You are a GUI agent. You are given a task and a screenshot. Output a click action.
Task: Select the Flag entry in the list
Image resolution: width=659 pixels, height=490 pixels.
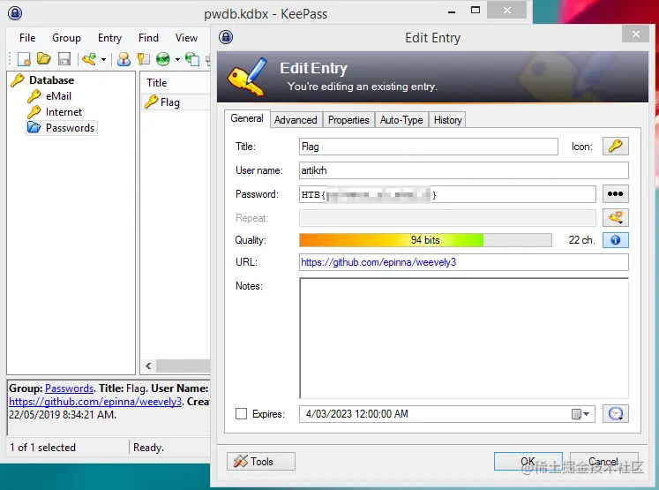coord(169,102)
